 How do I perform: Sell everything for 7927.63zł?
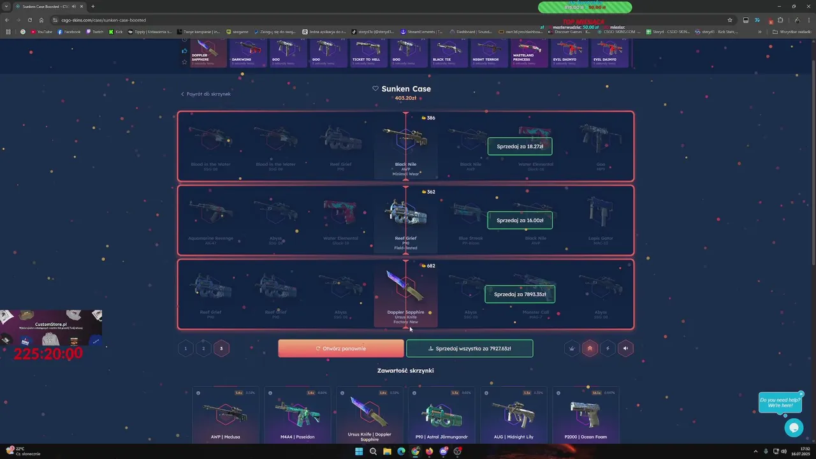[x=470, y=348]
